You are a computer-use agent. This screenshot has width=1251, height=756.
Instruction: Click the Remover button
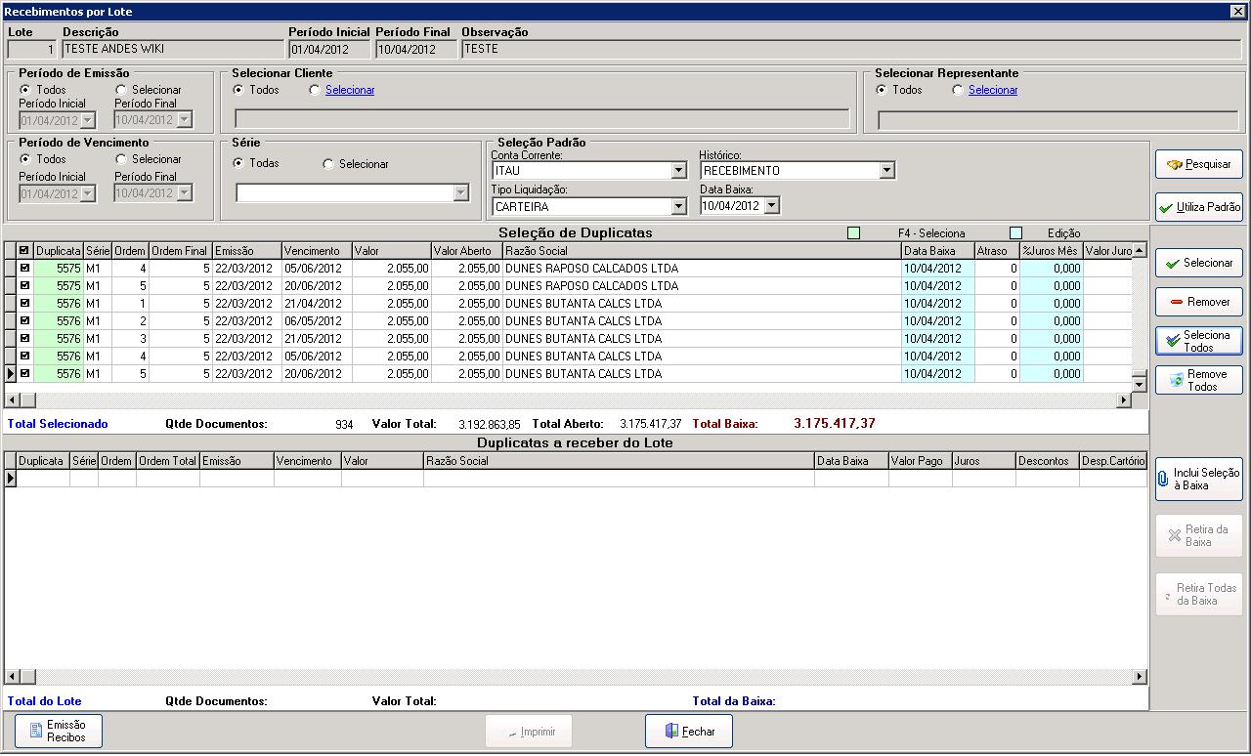1198,302
